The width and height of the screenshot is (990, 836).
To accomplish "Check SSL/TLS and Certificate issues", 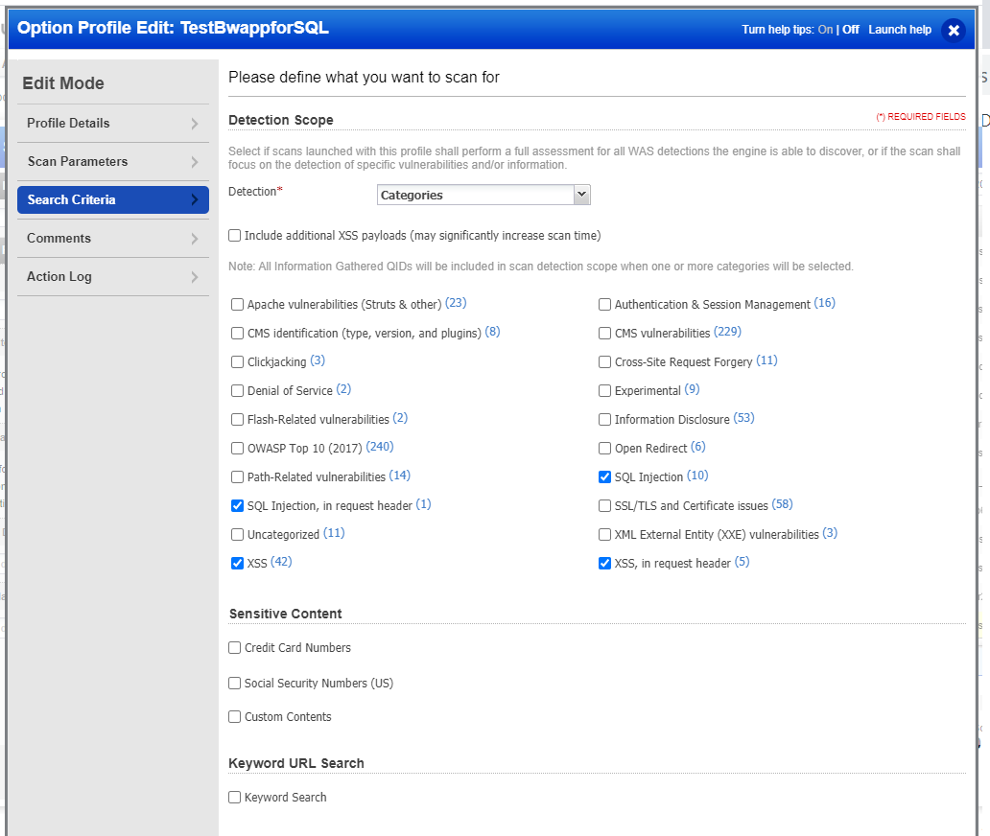I will [605, 506].
